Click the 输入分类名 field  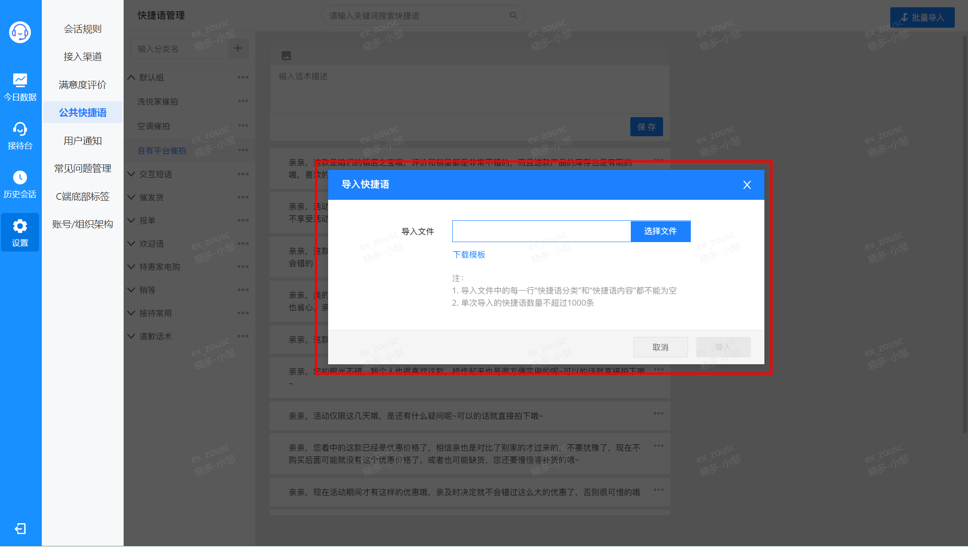[x=179, y=49]
